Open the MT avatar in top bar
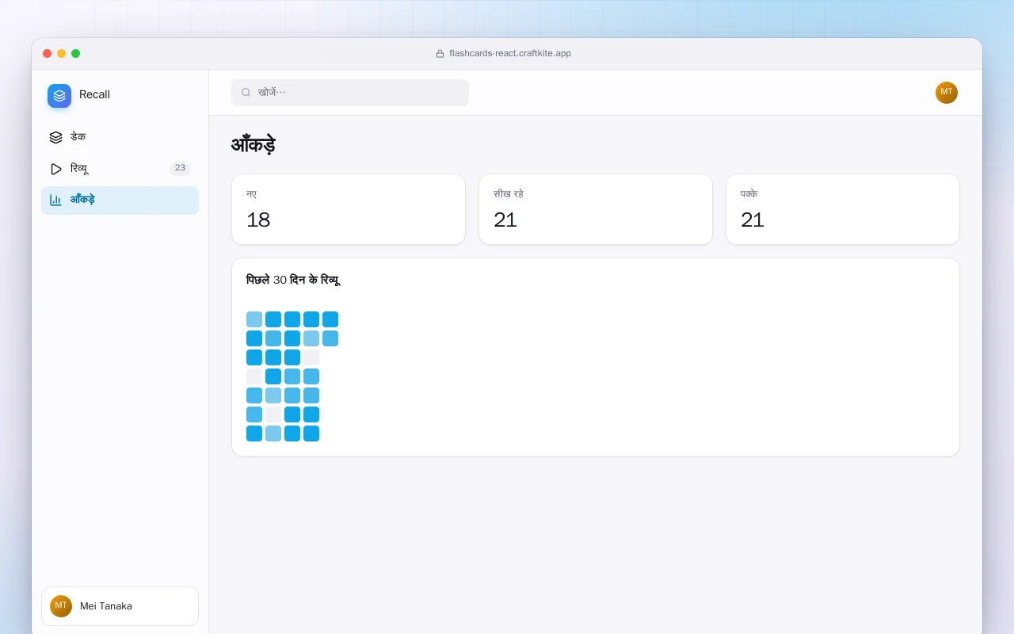 point(947,93)
